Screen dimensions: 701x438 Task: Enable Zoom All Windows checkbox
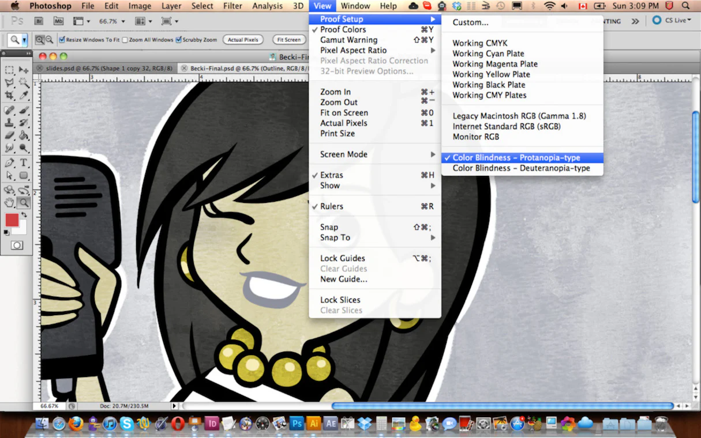click(x=125, y=40)
